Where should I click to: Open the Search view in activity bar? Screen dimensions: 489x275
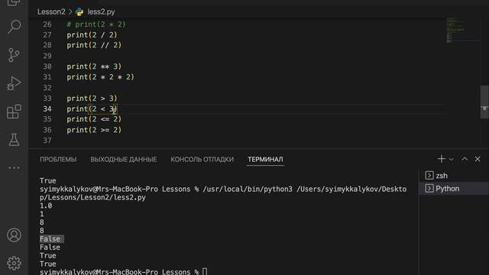(x=14, y=27)
